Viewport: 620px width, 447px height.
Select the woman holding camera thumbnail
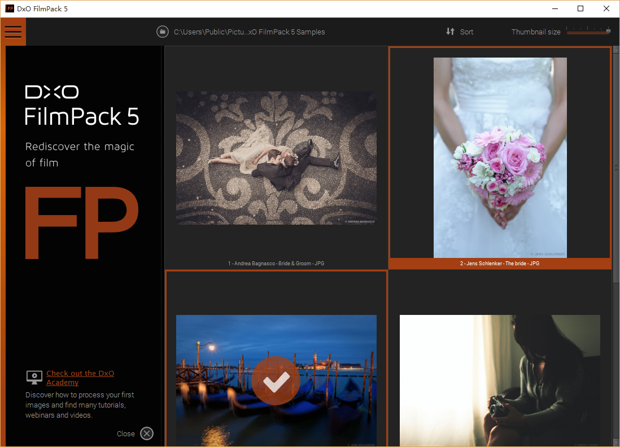click(500, 381)
